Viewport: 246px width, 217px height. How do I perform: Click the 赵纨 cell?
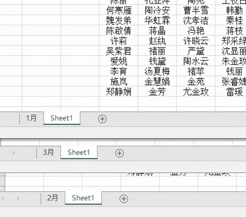click(x=157, y=41)
